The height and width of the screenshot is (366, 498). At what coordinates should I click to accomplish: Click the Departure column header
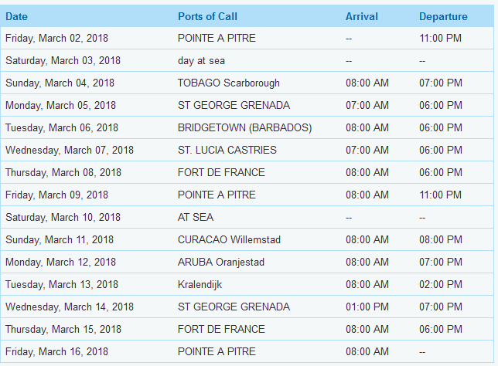pyautogui.click(x=443, y=16)
